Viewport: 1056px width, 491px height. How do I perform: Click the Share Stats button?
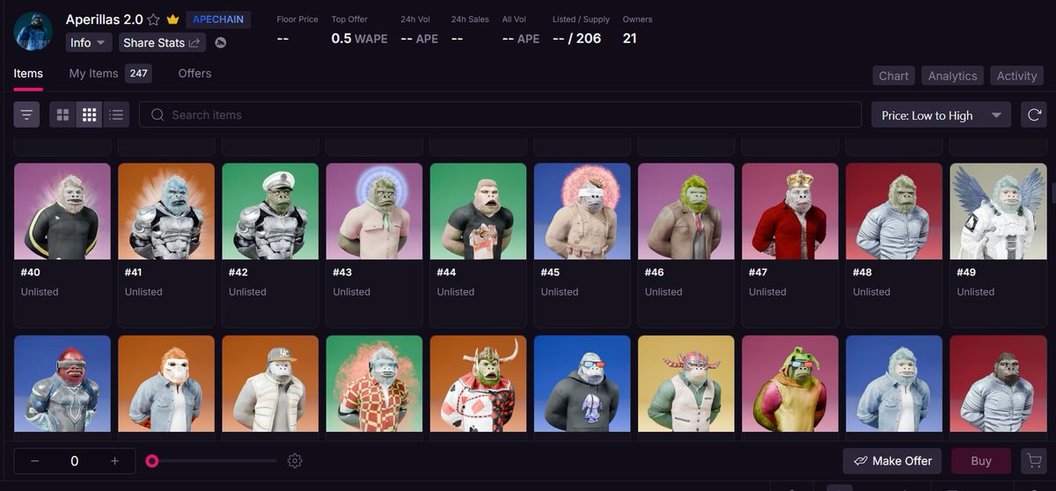point(162,42)
